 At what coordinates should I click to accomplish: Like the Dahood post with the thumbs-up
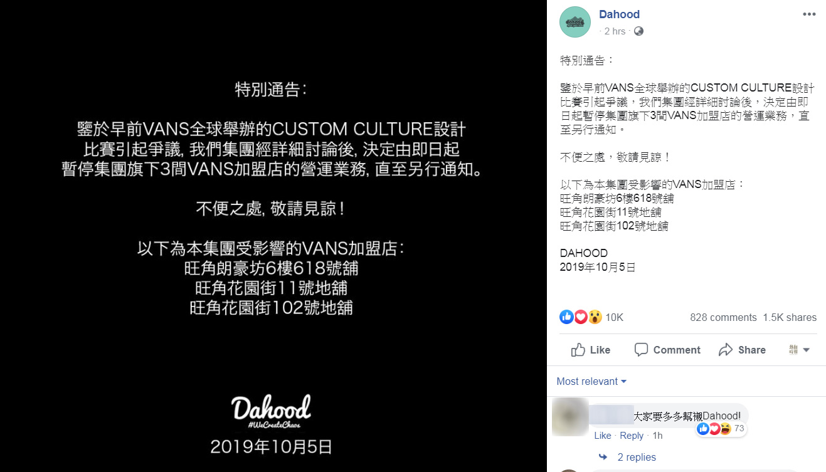click(590, 350)
